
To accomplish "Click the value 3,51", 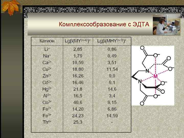I will point(112,63).
